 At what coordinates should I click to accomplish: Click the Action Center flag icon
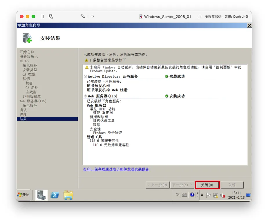pos(208,195)
